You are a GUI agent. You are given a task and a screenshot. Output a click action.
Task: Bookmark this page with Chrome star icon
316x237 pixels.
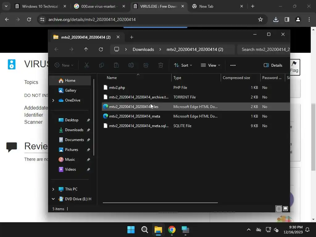(260, 19)
